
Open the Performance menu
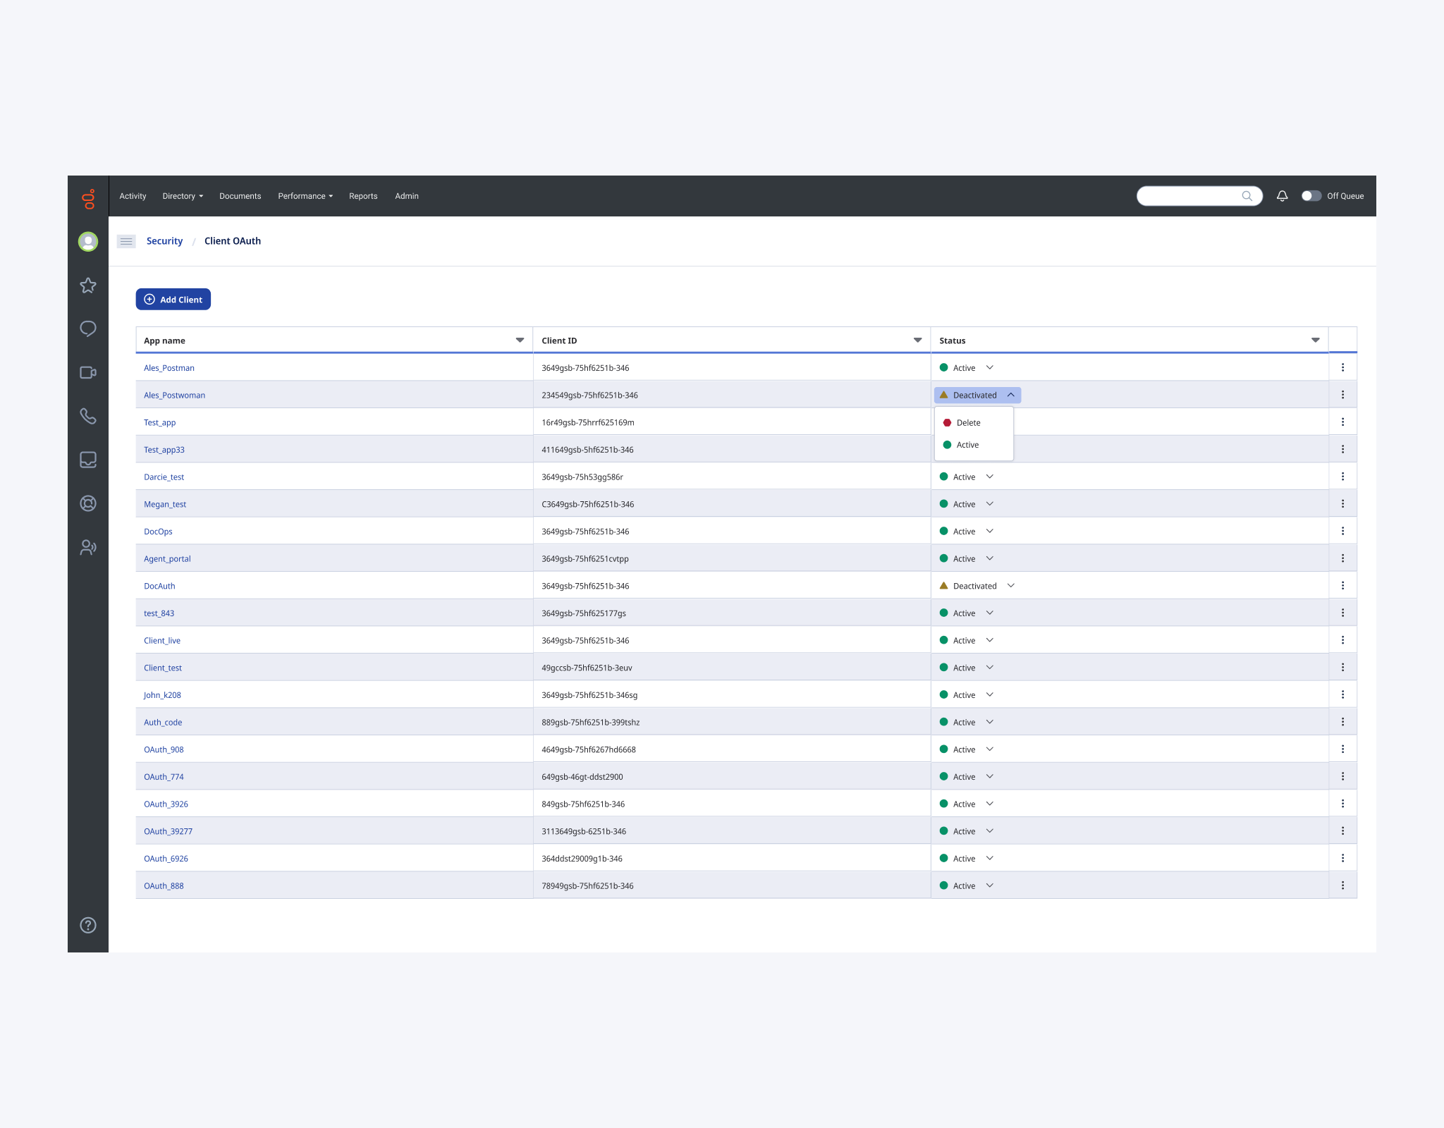point(305,196)
